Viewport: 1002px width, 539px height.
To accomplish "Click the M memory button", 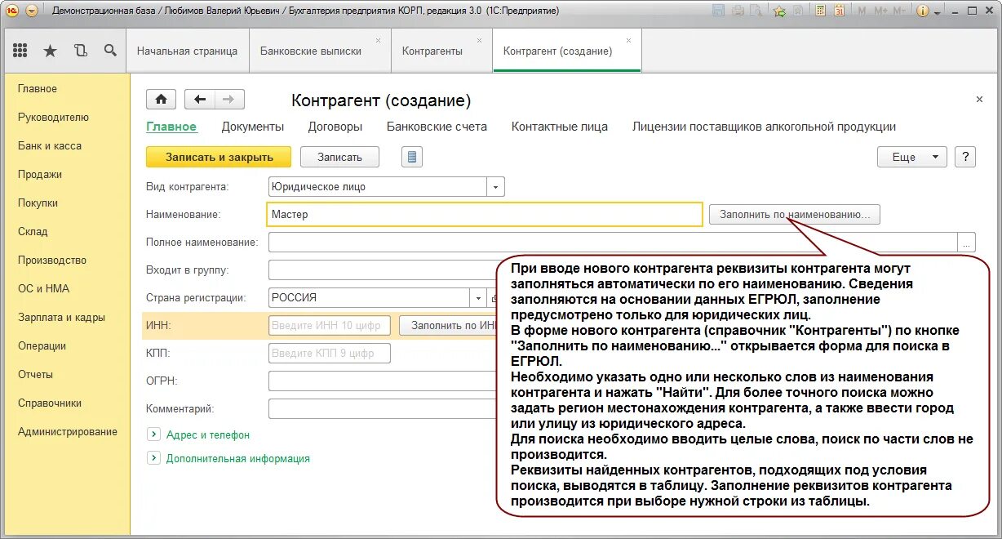I will pos(862,11).
